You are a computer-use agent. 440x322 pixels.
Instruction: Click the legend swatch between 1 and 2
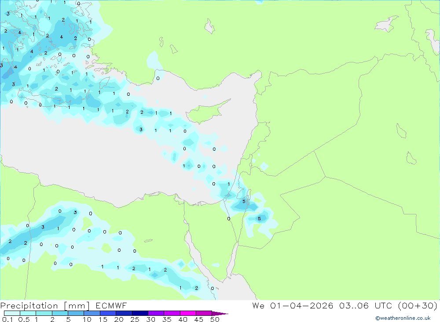point(44,313)
